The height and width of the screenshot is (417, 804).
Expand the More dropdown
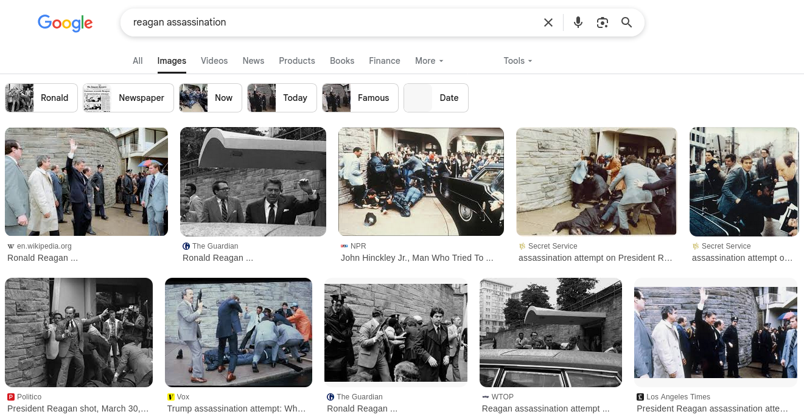coord(429,61)
